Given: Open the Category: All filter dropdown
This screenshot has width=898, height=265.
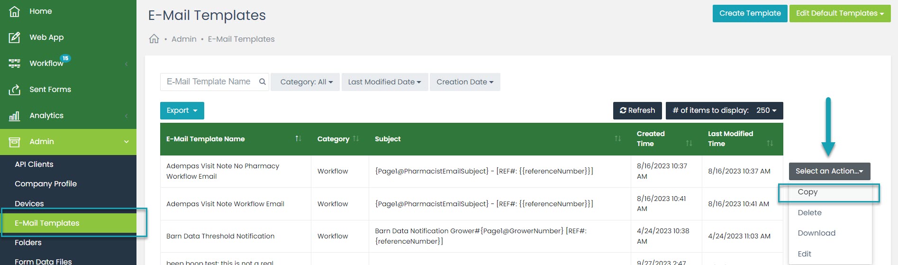Looking at the screenshot, I should (306, 82).
